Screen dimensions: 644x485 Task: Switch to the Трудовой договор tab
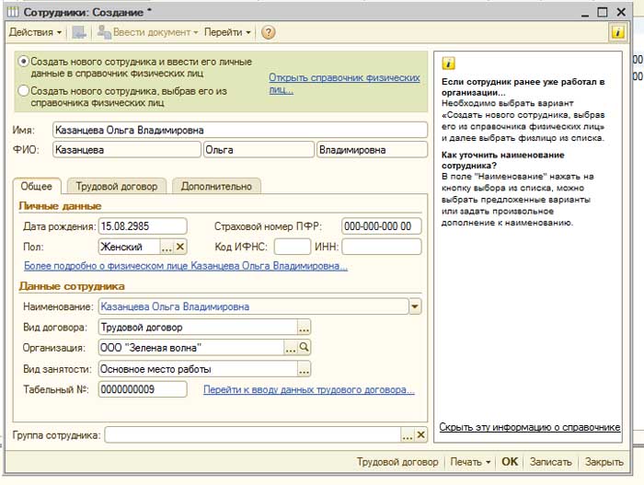click(x=116, y=186)
